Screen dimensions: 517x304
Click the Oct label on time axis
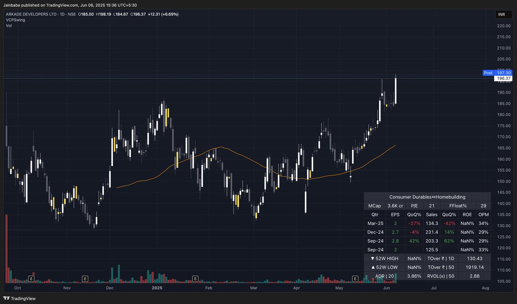tap(18, 288)
